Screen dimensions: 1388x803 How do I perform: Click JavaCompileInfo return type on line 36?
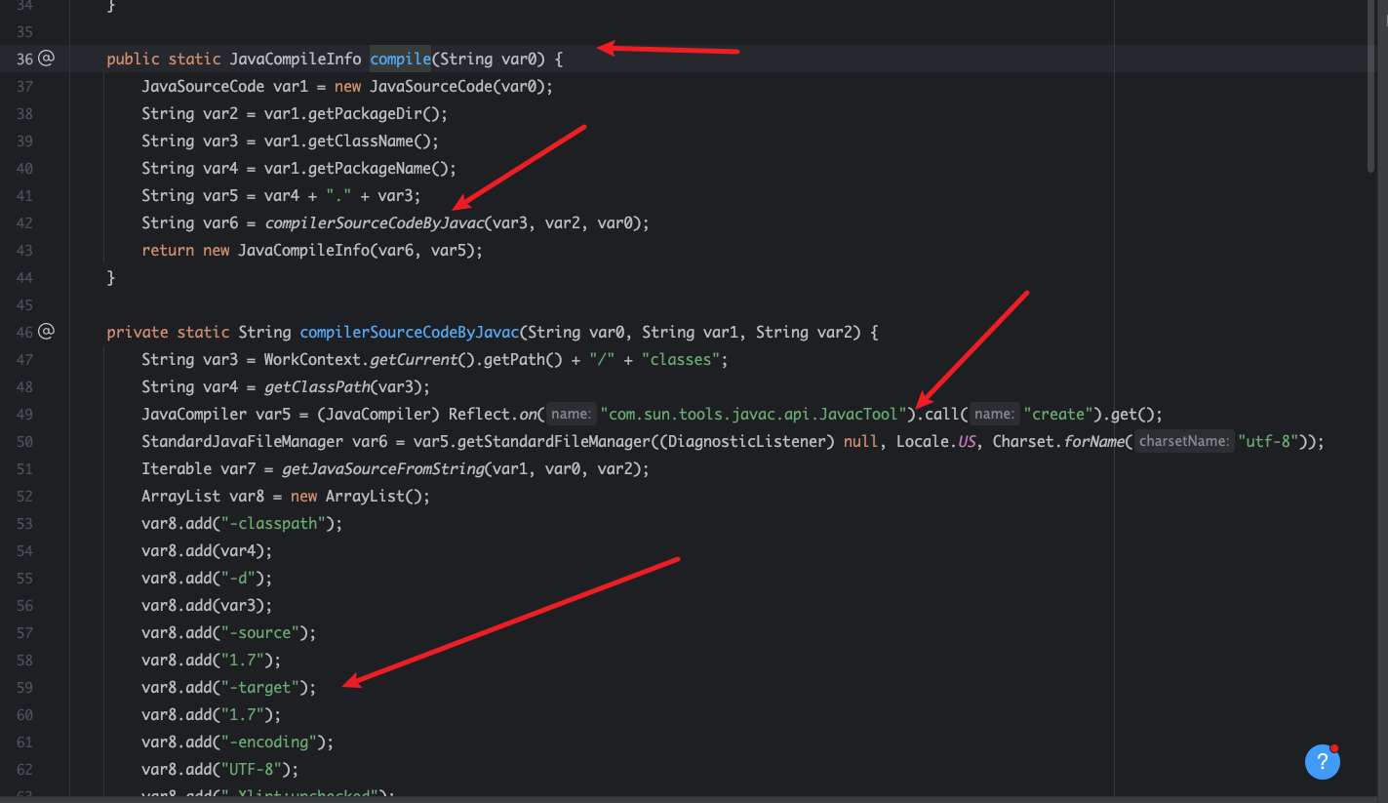[295, 59]
